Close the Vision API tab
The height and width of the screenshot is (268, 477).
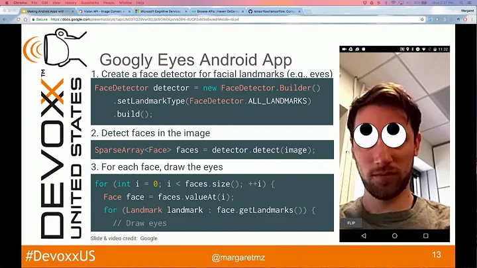click(x=129, y=11)
